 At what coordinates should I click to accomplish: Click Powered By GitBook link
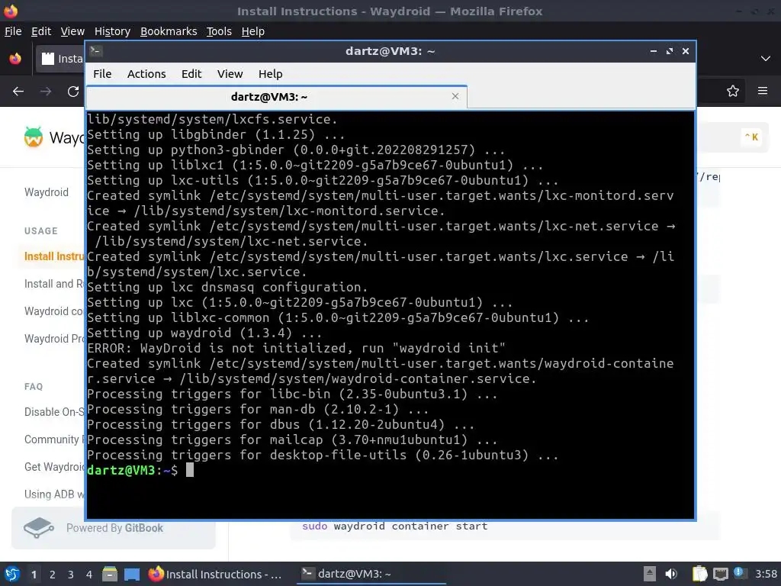(x=114, y=528)
